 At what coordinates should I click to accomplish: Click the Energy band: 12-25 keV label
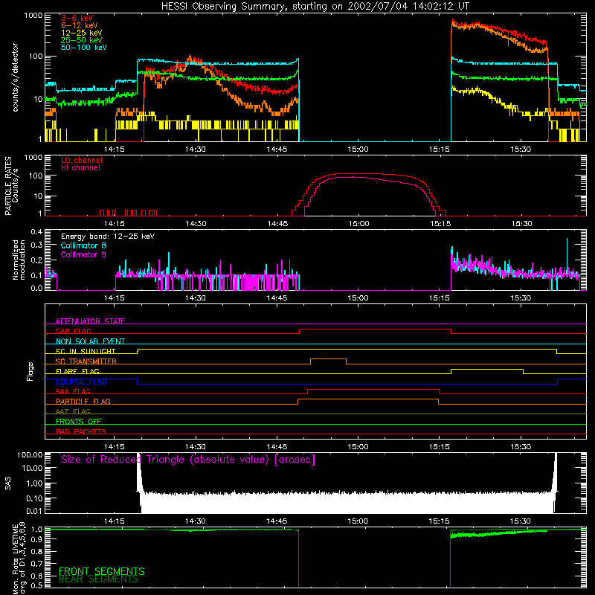pyautogui.click(x=108, y=237)
